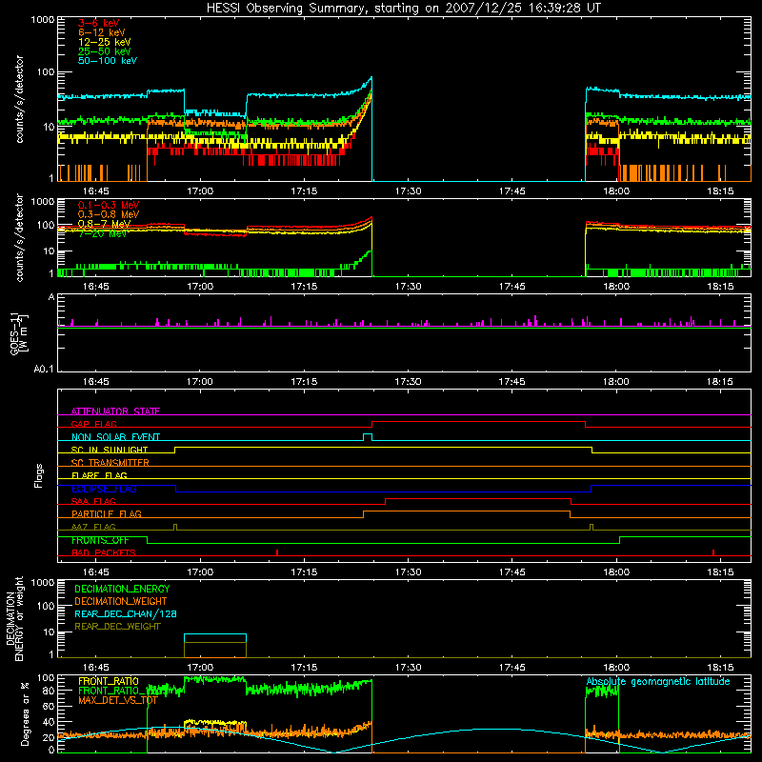Viewport: 762px width, 762px height.
Task: Select the 0.1-0.3 MeV legend label
Action: [109, 205]
